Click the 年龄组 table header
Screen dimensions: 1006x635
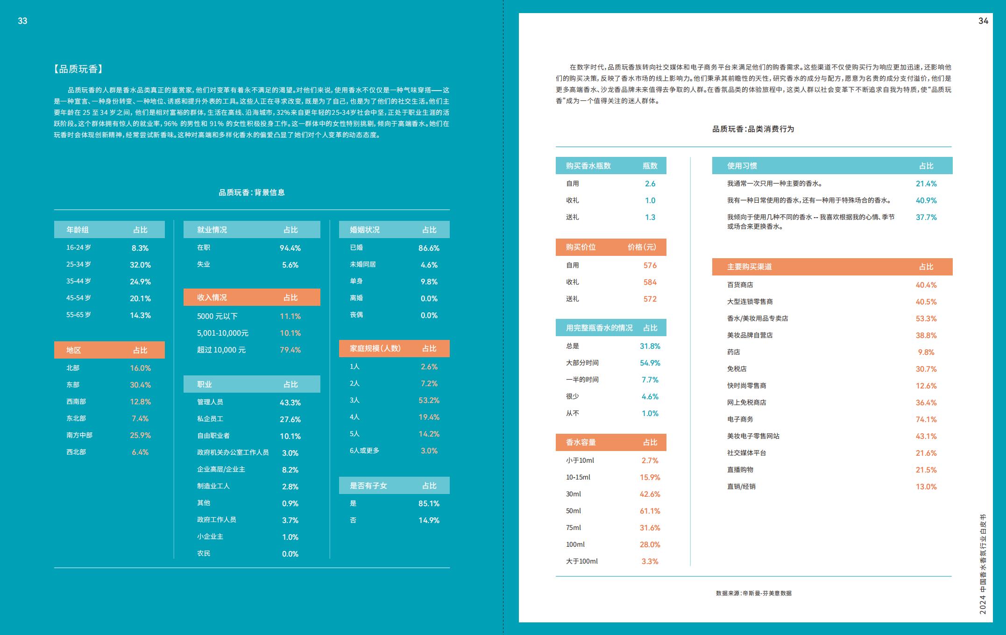[109, 230]
